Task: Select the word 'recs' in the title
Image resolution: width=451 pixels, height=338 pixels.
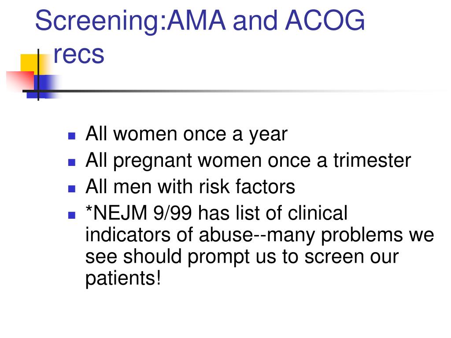Action: click(x=78, y=54)
